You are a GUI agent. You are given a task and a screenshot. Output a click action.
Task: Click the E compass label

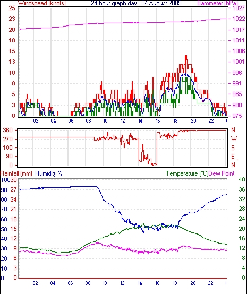pos(233,157)
